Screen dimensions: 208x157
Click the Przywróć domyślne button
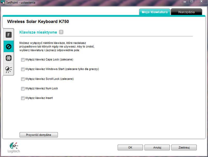point(39,135)
